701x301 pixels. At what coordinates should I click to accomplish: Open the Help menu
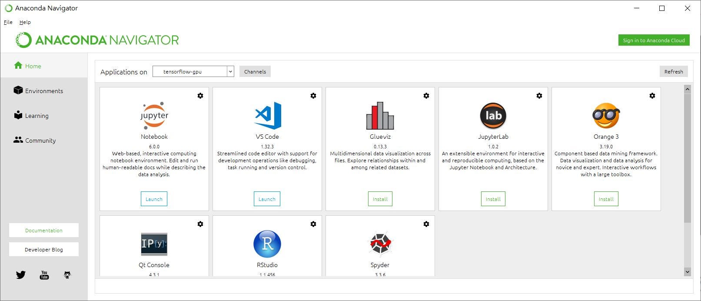tap(25, 22)
